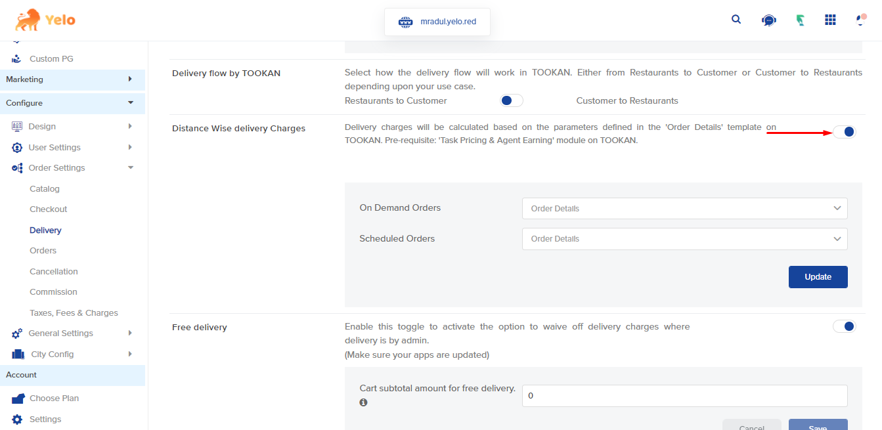Open Taxes, Fees & Charges menu item
The width and height of the screenshot is (882, 430).
point(74,313)
